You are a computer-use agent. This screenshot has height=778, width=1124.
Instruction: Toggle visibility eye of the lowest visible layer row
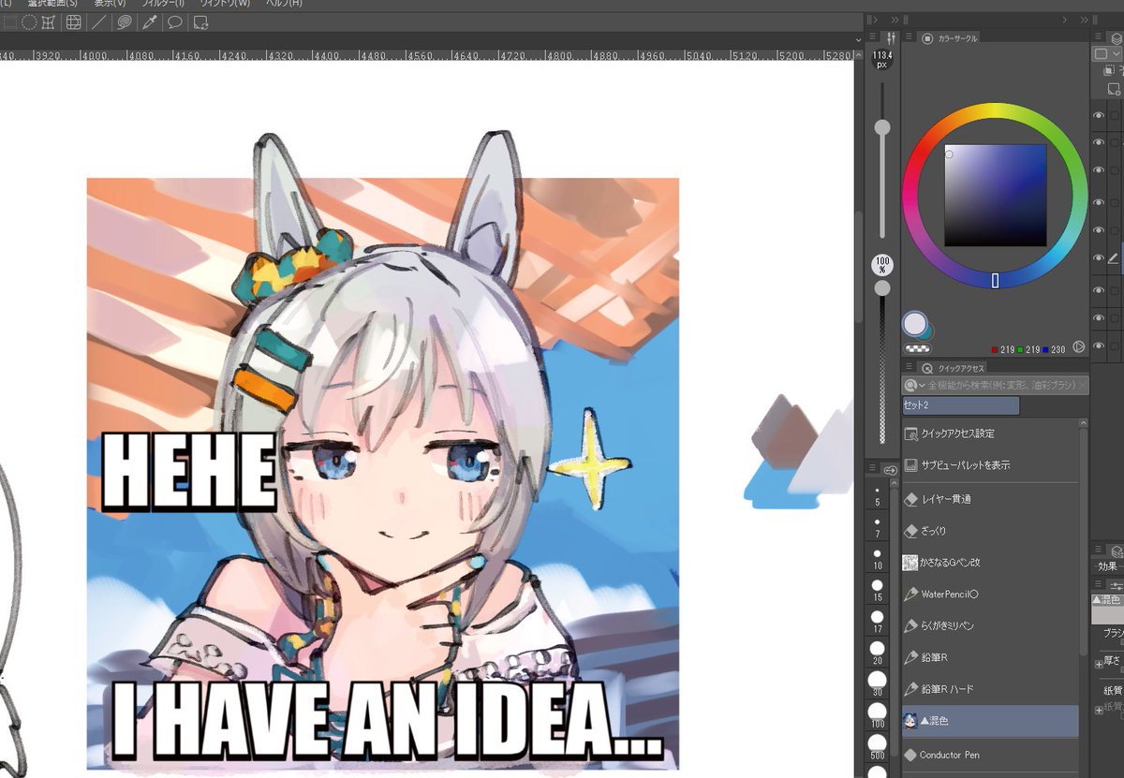[1099, 345]
